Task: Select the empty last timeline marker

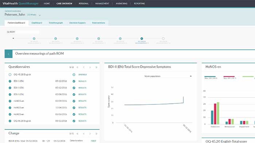Action: (x=163, y=39)
